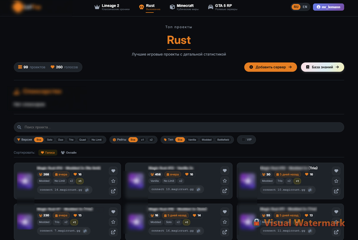Select No Limit version filter chip
The width and height of the screenshot is (358, 240).
[96, 140]
